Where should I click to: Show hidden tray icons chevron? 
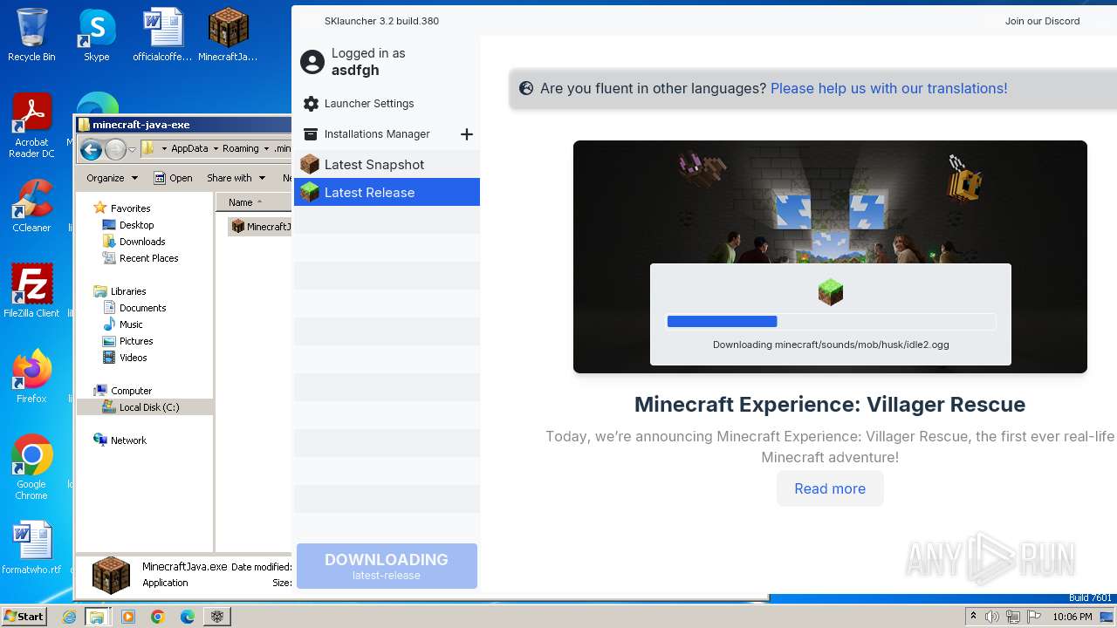973,617
